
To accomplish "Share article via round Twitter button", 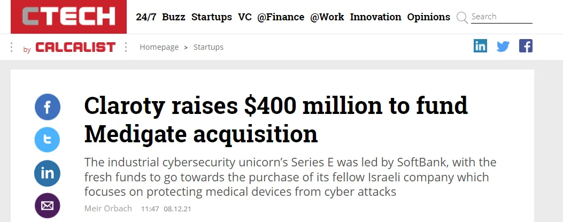I will click(x=48, y=140).
